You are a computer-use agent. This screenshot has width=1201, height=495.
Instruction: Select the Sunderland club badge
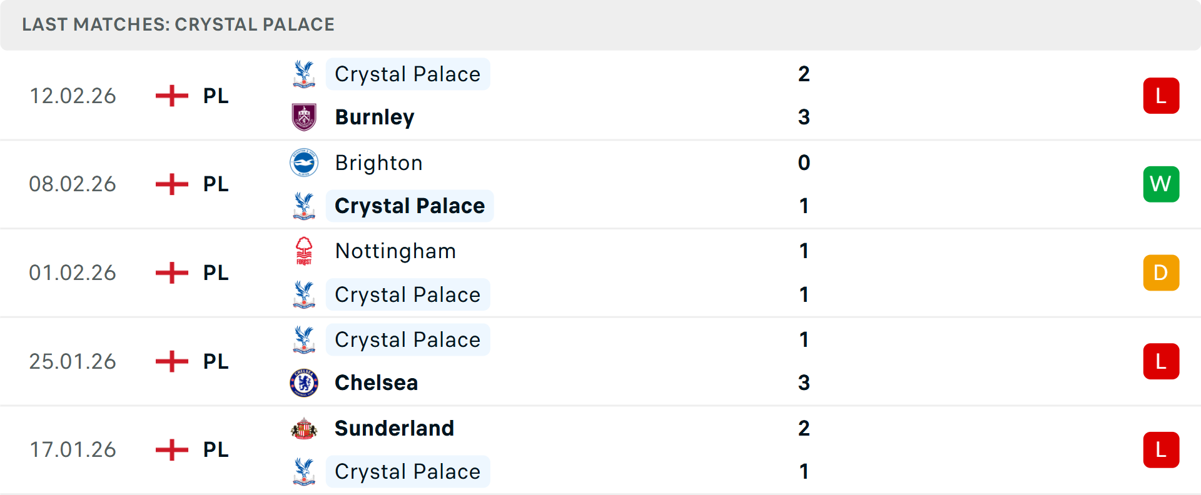click(x=304, y=428)
